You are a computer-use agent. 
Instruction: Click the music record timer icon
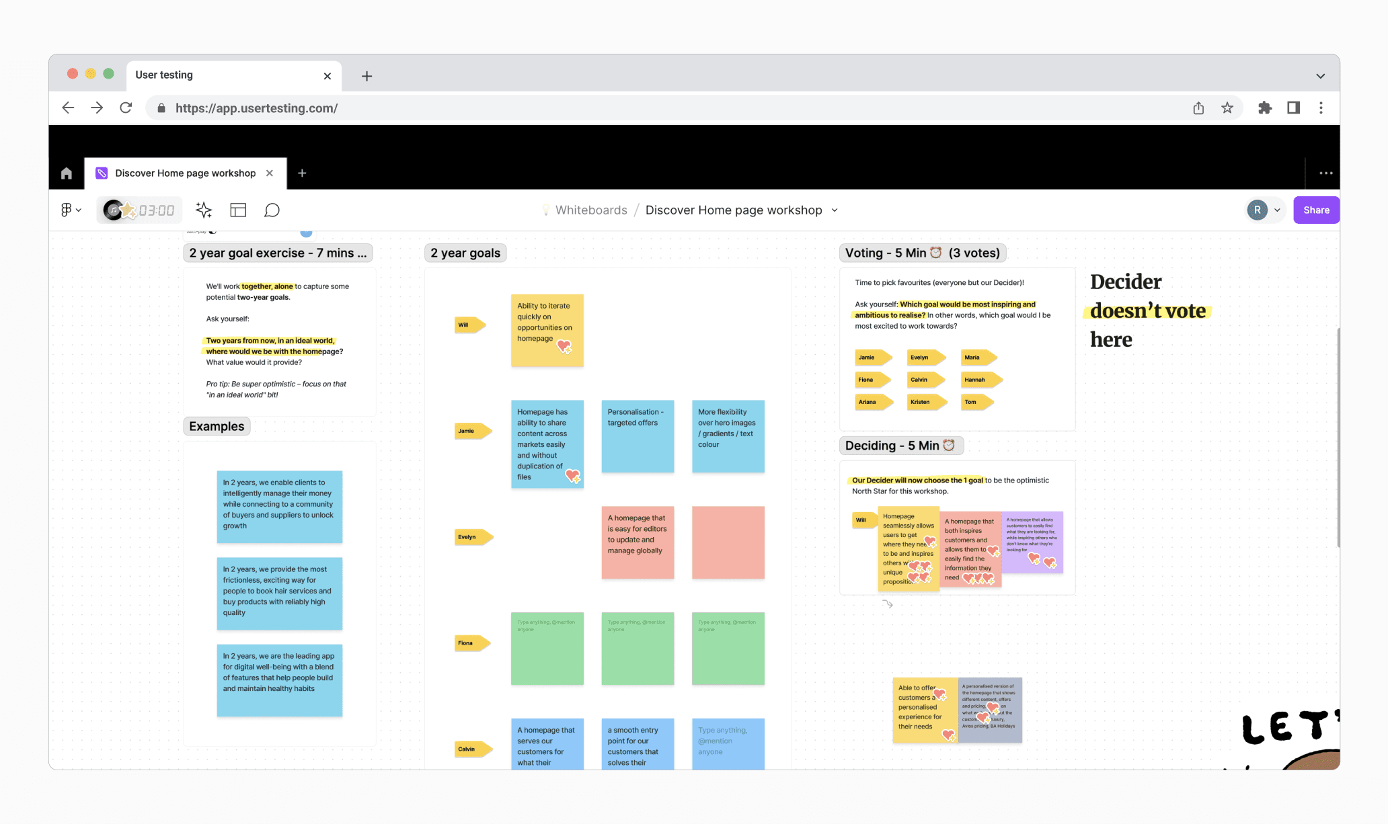point(114,210)
